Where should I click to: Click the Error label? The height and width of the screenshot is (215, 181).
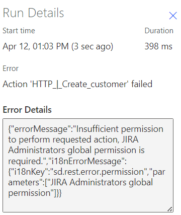(11, 68)
